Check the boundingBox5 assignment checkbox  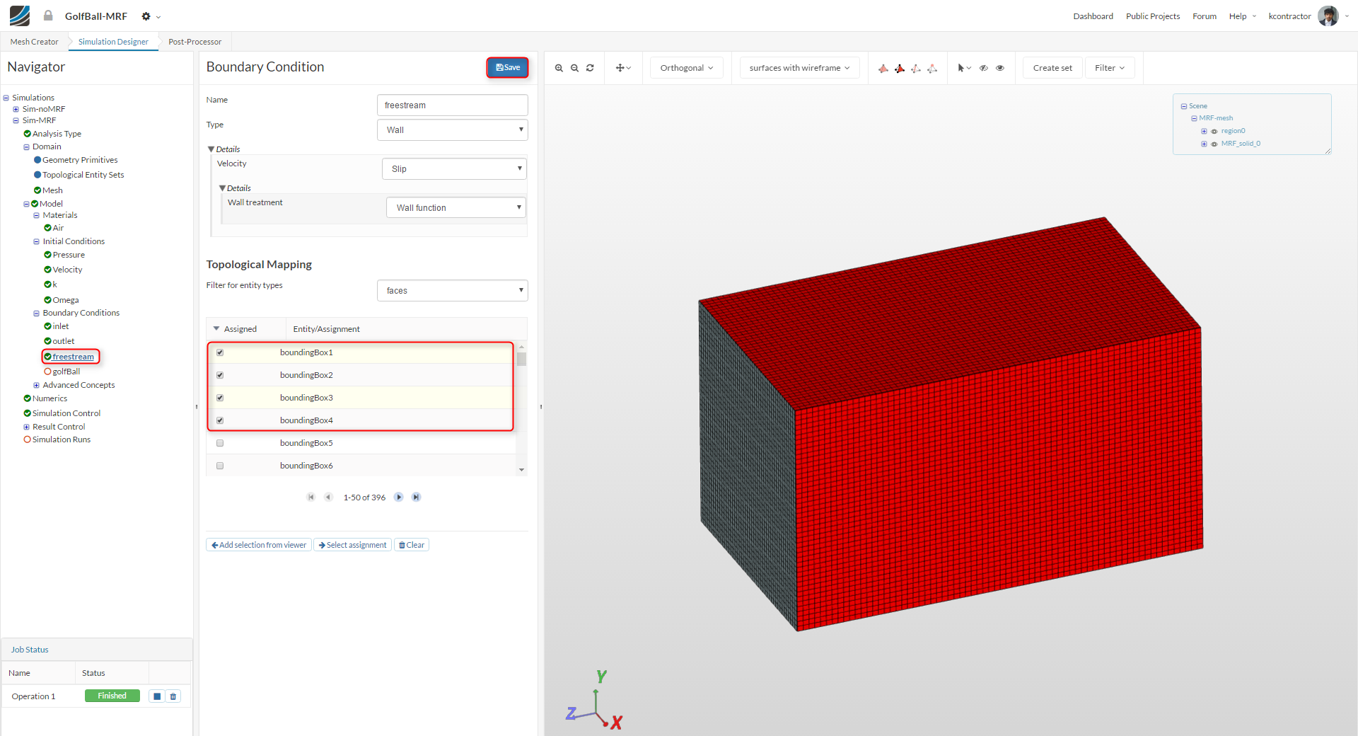pos(220,443)
